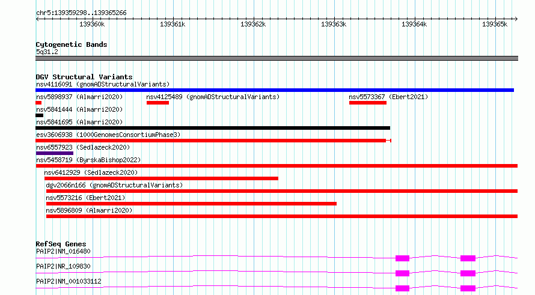This screenshot has height=295, width=535.
Task: Click the red nsv5458719 full-width bar
Action: [x=277, y=166]
